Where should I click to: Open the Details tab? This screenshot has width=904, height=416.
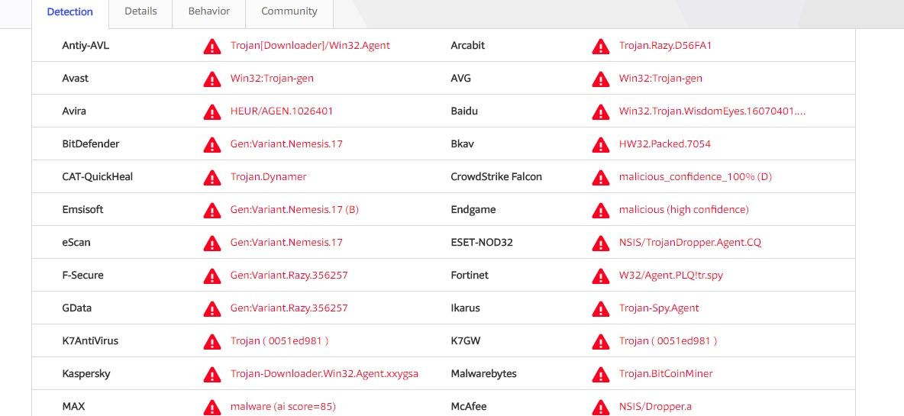(140, 11)
